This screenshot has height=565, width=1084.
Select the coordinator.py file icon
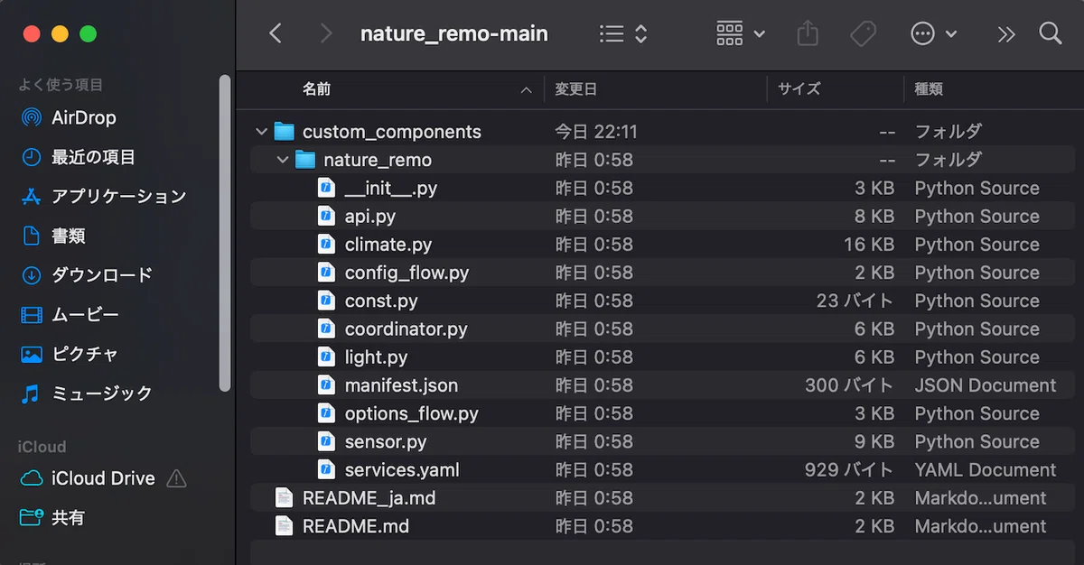[327, 329]
